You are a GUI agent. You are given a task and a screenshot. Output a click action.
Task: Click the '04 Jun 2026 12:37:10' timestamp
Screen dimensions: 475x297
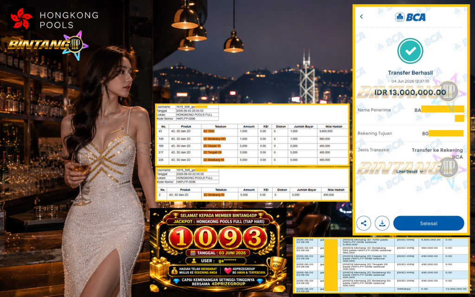(x=410, y=81)
